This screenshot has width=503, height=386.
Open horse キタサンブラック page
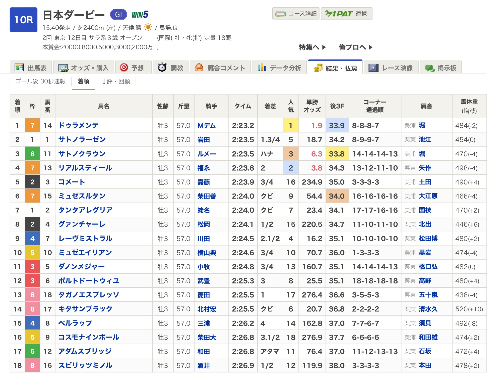tap(85, 309)
